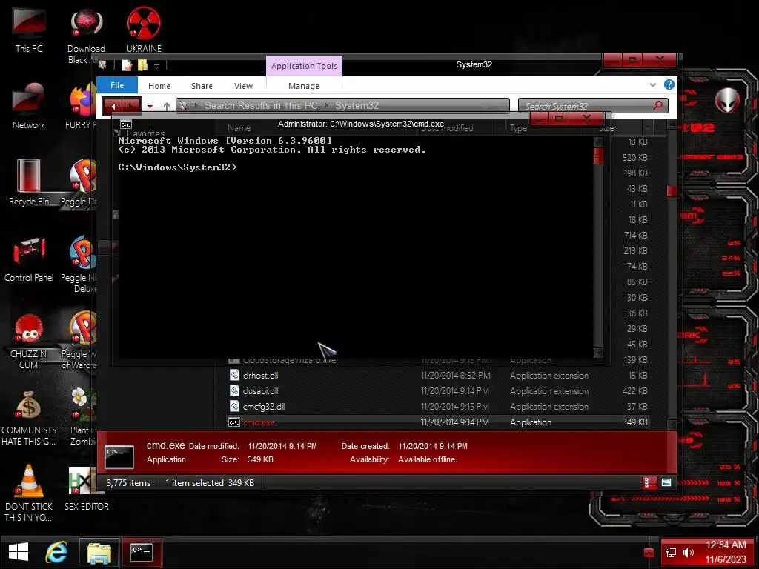Switch to File Explorer taskbar button
The height and width of the screenshot is (569, 759).
coord(99,552)
